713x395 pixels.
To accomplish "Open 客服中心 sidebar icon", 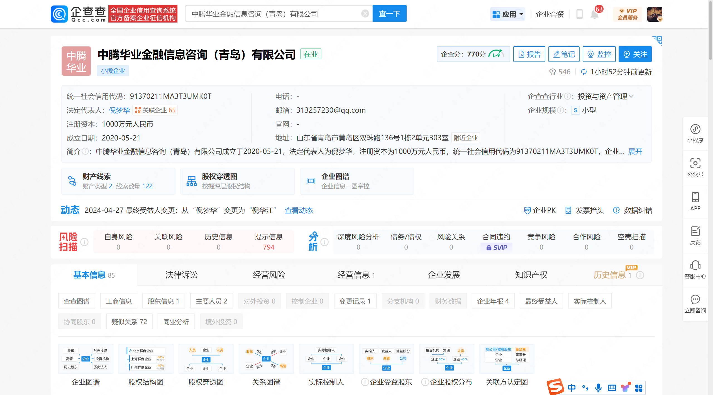I will [x=695, y=270].
